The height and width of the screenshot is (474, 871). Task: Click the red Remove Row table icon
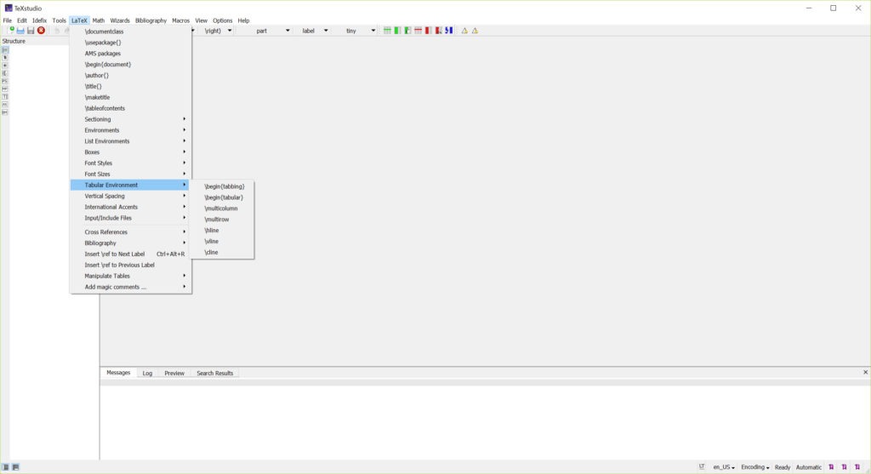pyautogui.click(x=418, y=31)
